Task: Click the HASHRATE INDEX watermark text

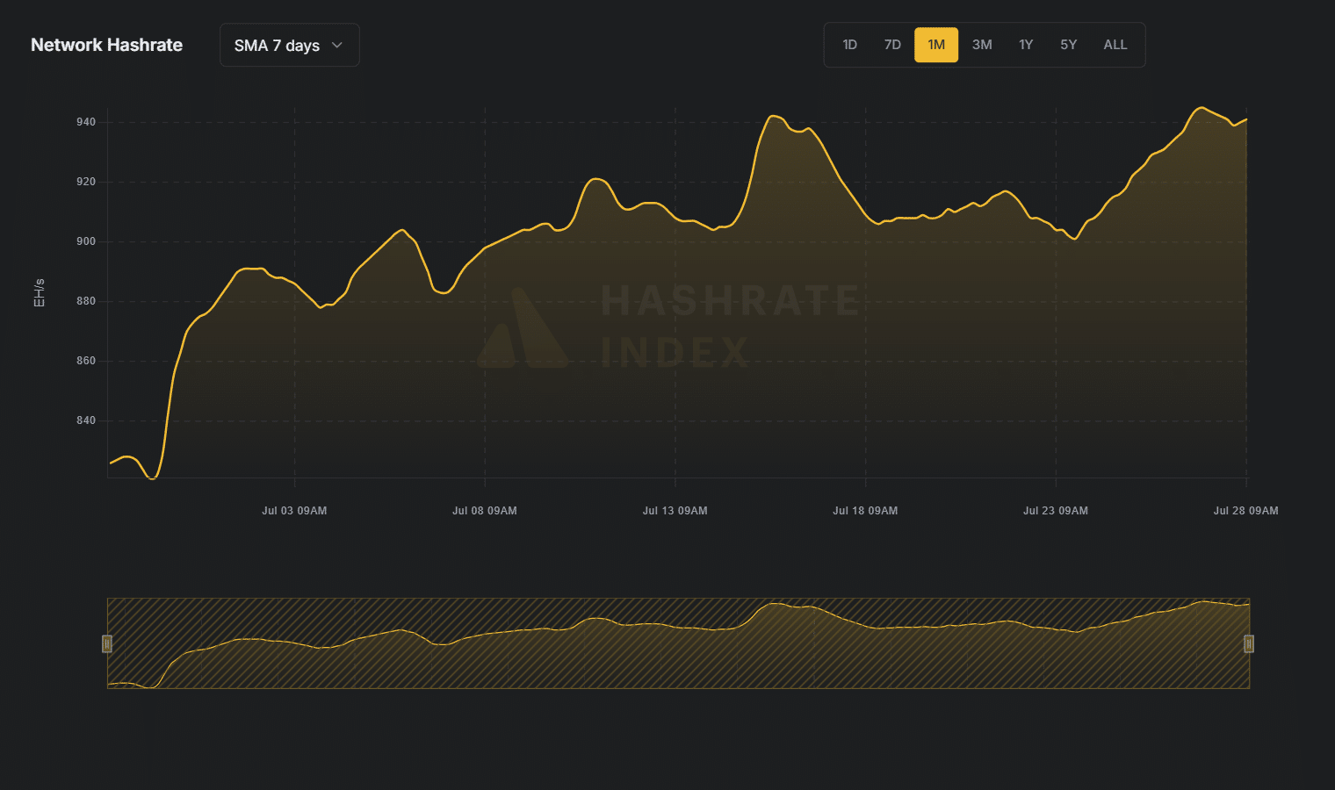Action: pos(729,325)
